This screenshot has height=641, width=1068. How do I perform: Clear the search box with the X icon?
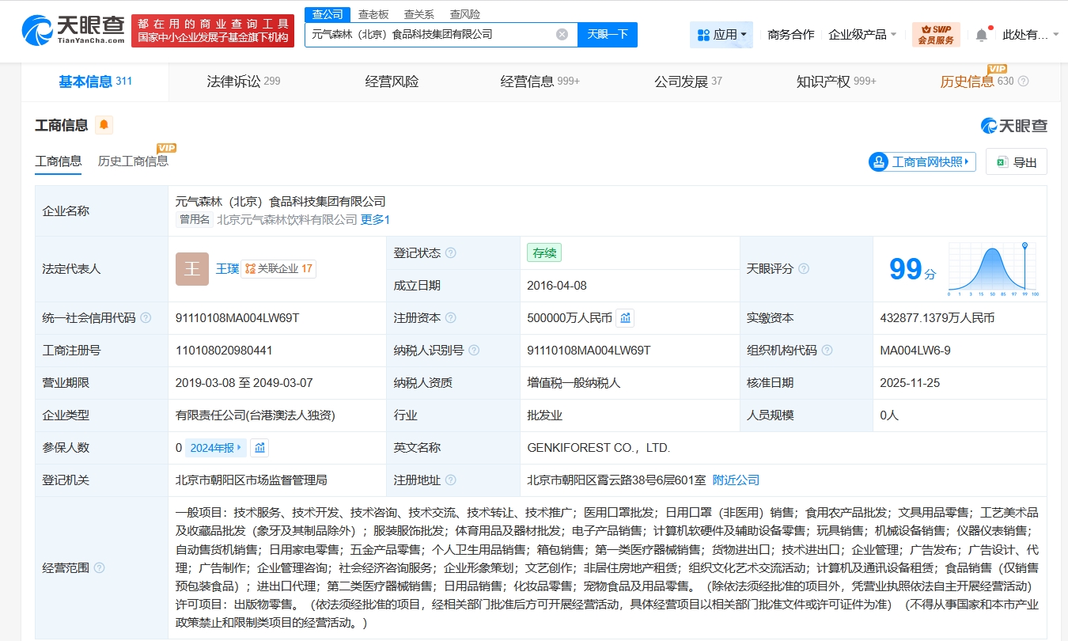[562, 34]
